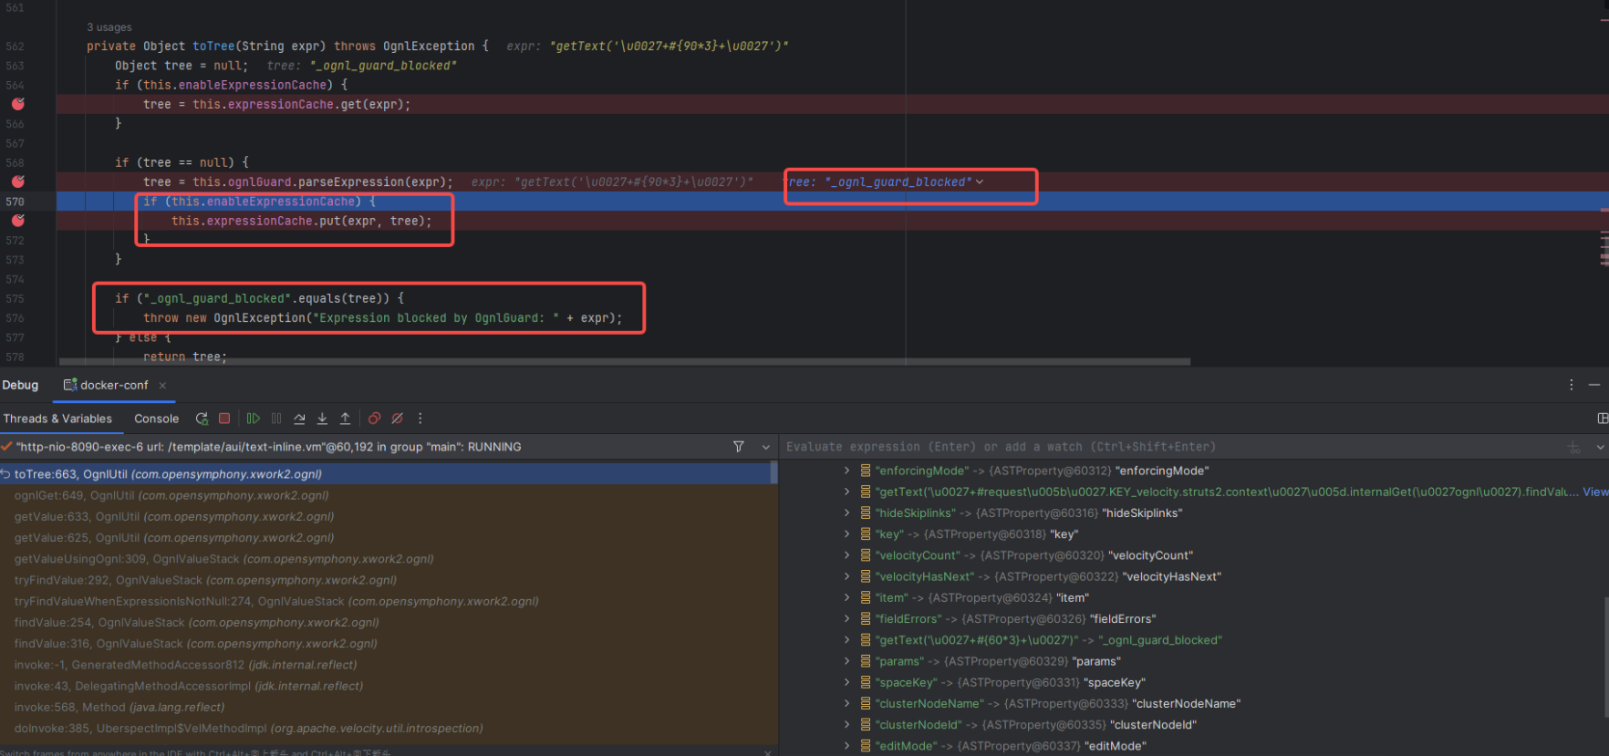Minimize the Debug tool window
This screenshot has height=756, width=1609.
click(1594, 385)
